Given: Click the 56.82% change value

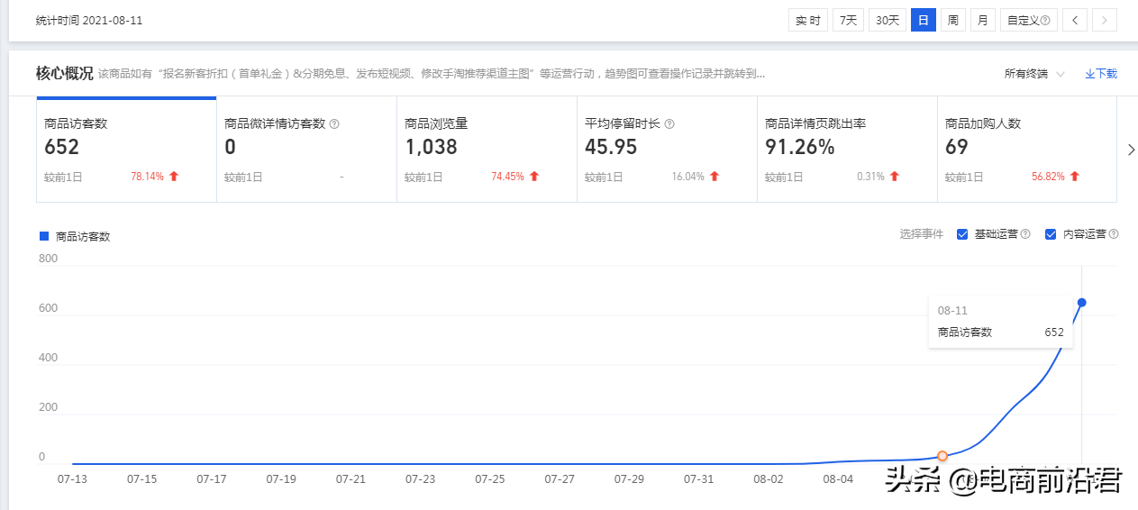Looking at the screenshot, I should click(1049, 177).
